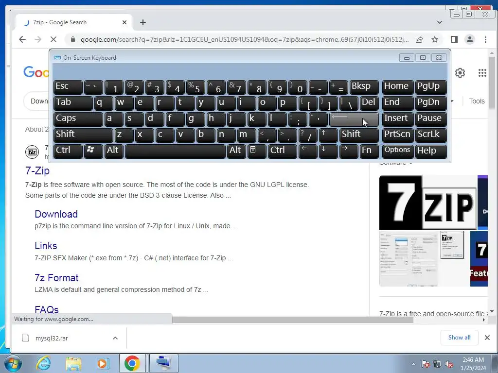Click the menu key on the On-Screen Keyboard
498x373 pixels.
click(x=256, y=151)
